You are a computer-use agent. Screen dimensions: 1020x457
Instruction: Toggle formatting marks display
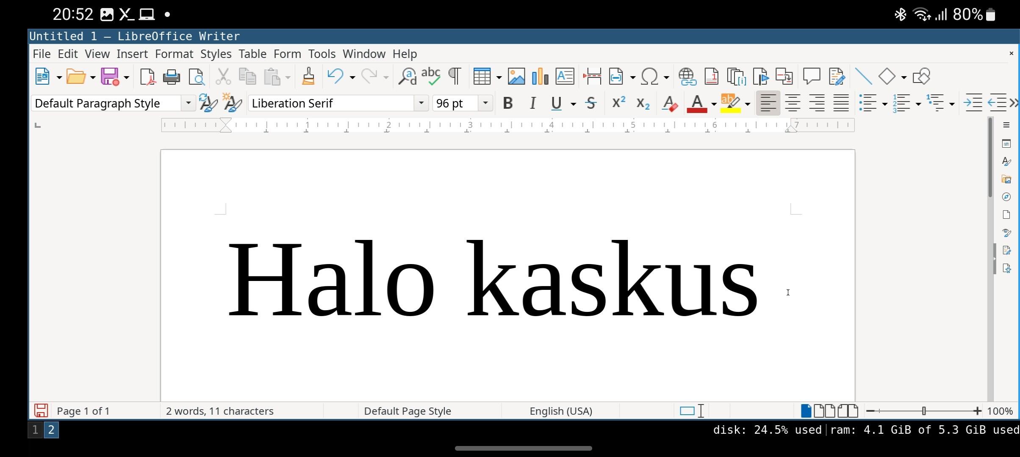[455, 77]
